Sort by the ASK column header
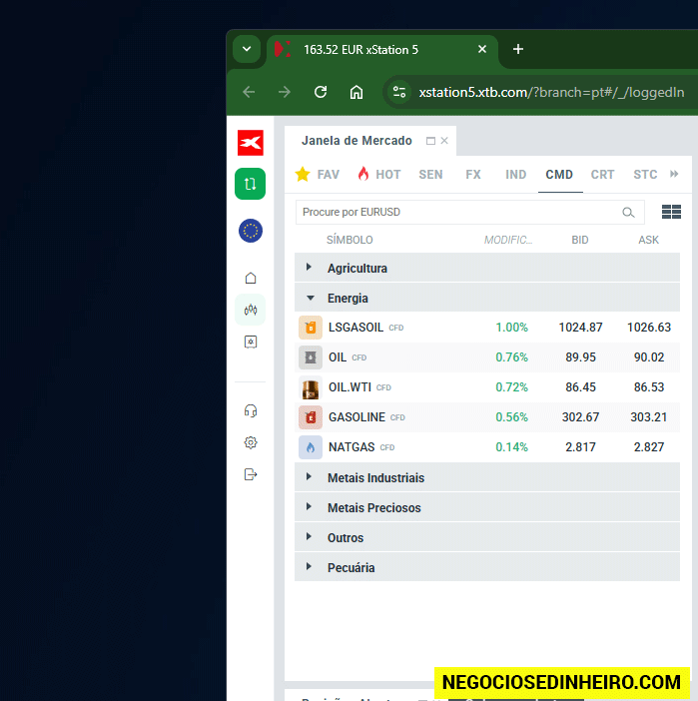Viewport: 698px width, 701px height. 648,240
